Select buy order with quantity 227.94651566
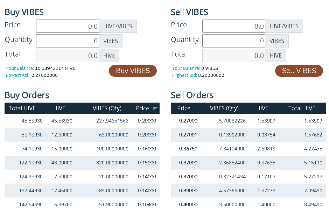This screenshot has width=329, height=208. 82,121
